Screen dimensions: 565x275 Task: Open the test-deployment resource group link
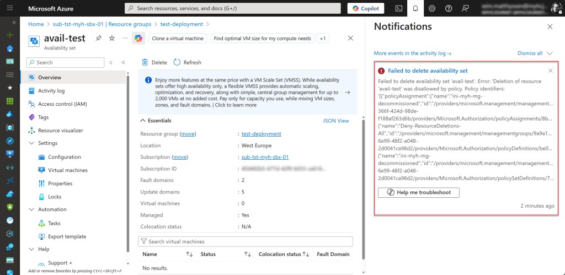tap(261, 134)
